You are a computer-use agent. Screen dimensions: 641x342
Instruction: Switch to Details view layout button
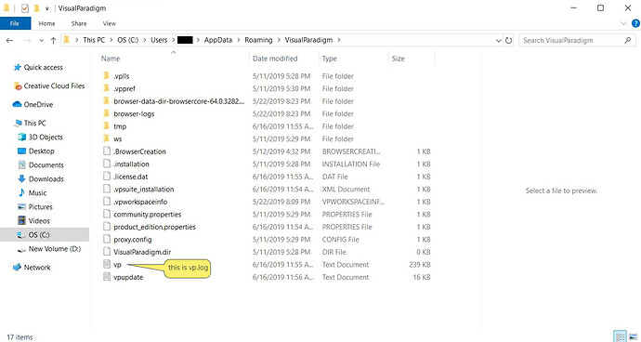point(620,336)
